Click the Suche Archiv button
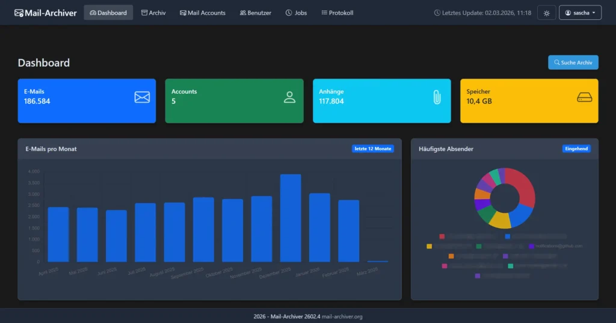 (573, 63)
